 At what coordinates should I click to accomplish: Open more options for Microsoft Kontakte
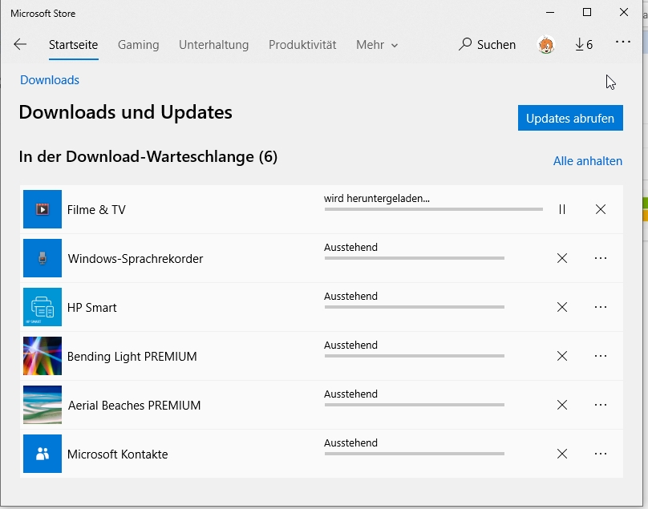coord(601,454)
